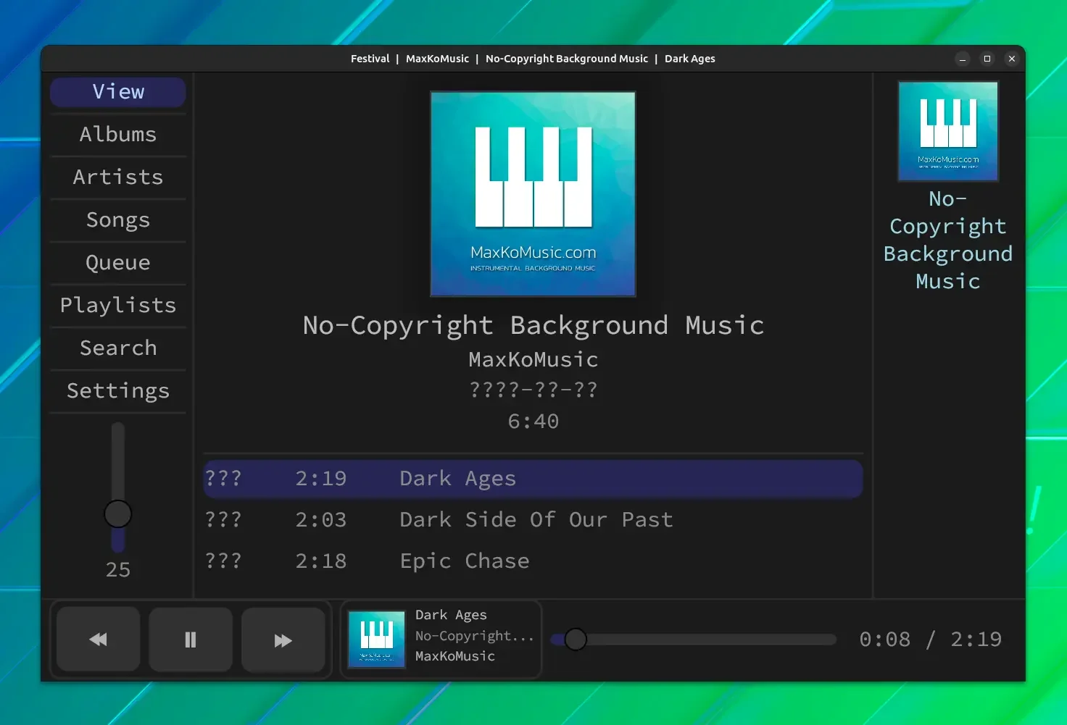The width and height of the screenshot is (1067, 725).
Task: Switch to the Songs list
Action: point(118,220)
